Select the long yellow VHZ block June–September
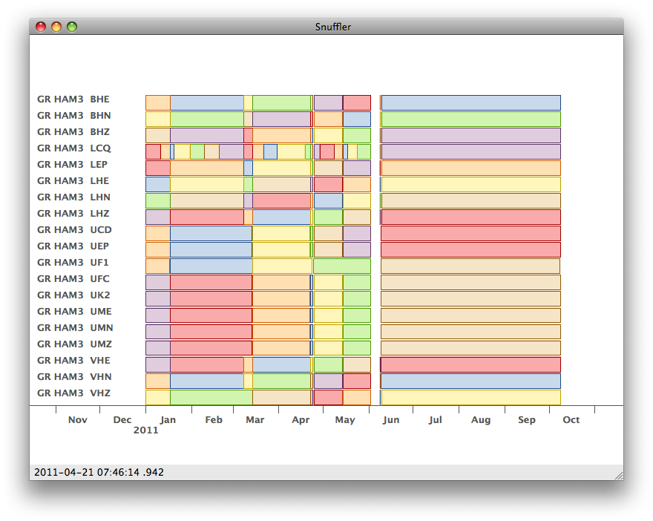This screenshot has width=653, height=521. (471, 397)
